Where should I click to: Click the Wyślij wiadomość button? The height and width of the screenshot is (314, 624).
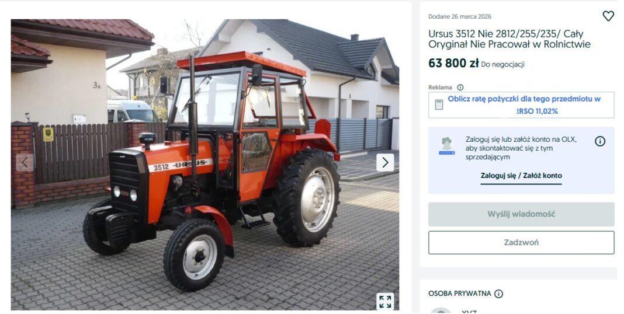521,214
